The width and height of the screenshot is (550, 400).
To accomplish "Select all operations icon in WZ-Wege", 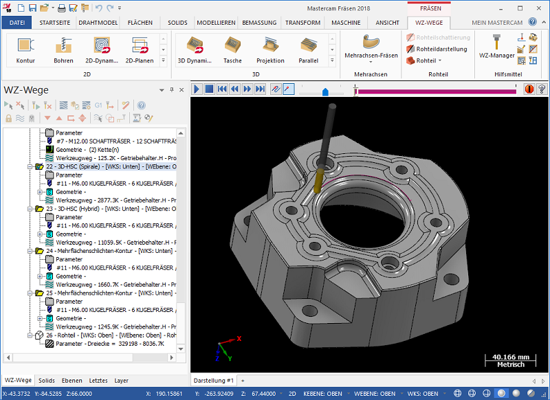I will pyautogui.click(x=8, y=105).
